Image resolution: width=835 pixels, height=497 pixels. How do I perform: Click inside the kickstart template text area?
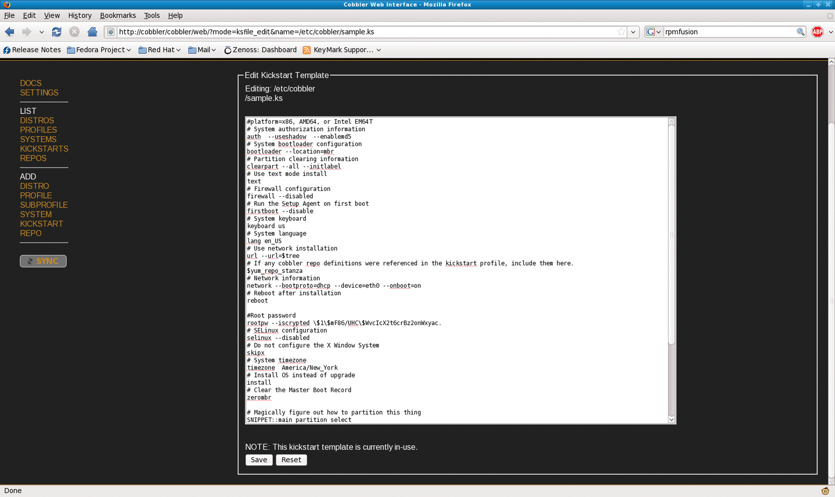[457, 270]
